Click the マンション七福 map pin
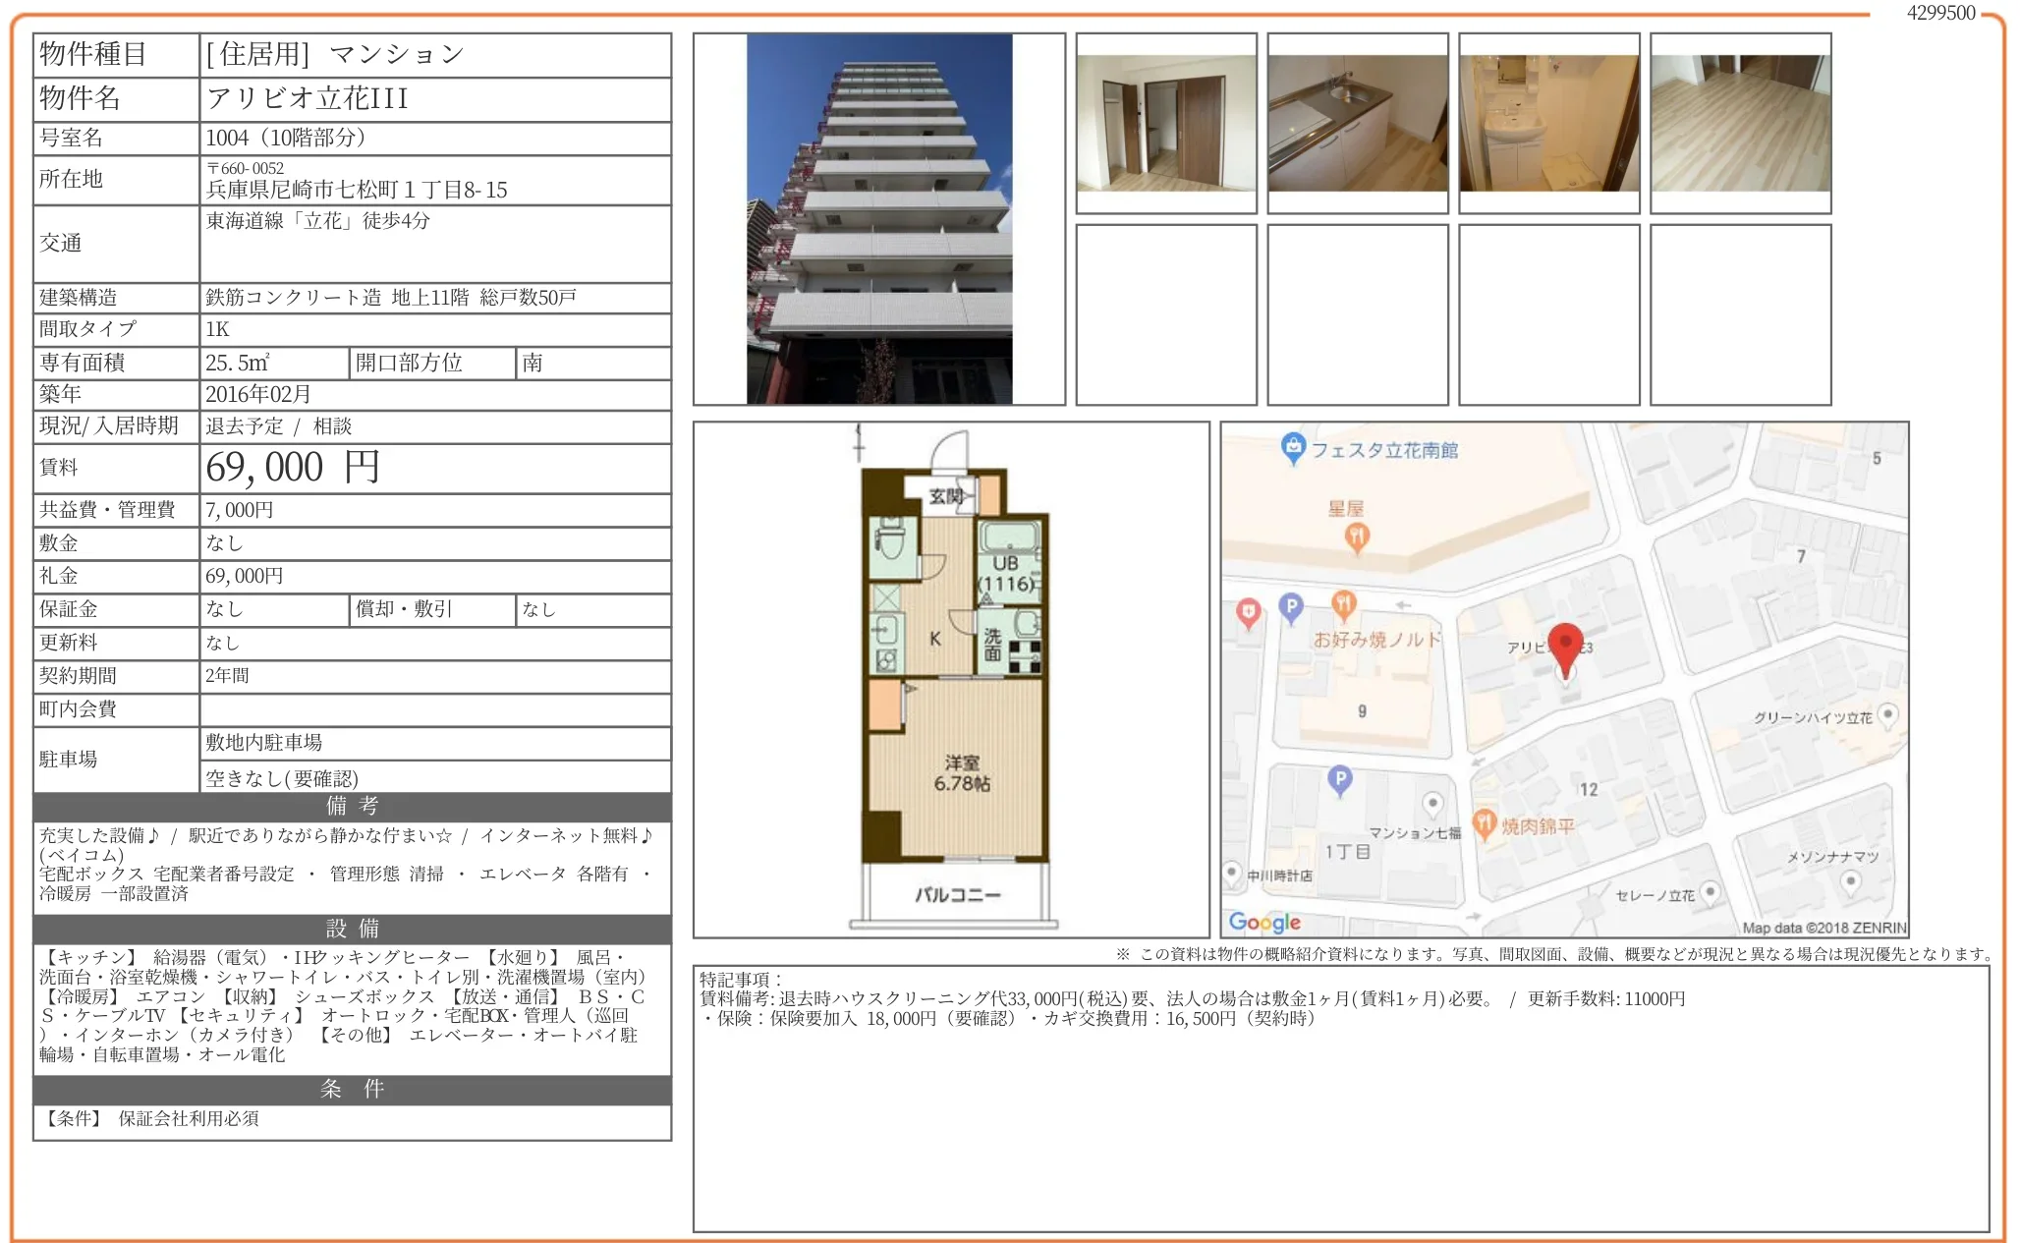Screen dimensions: 2020x1243 [x=1432, y=804]
